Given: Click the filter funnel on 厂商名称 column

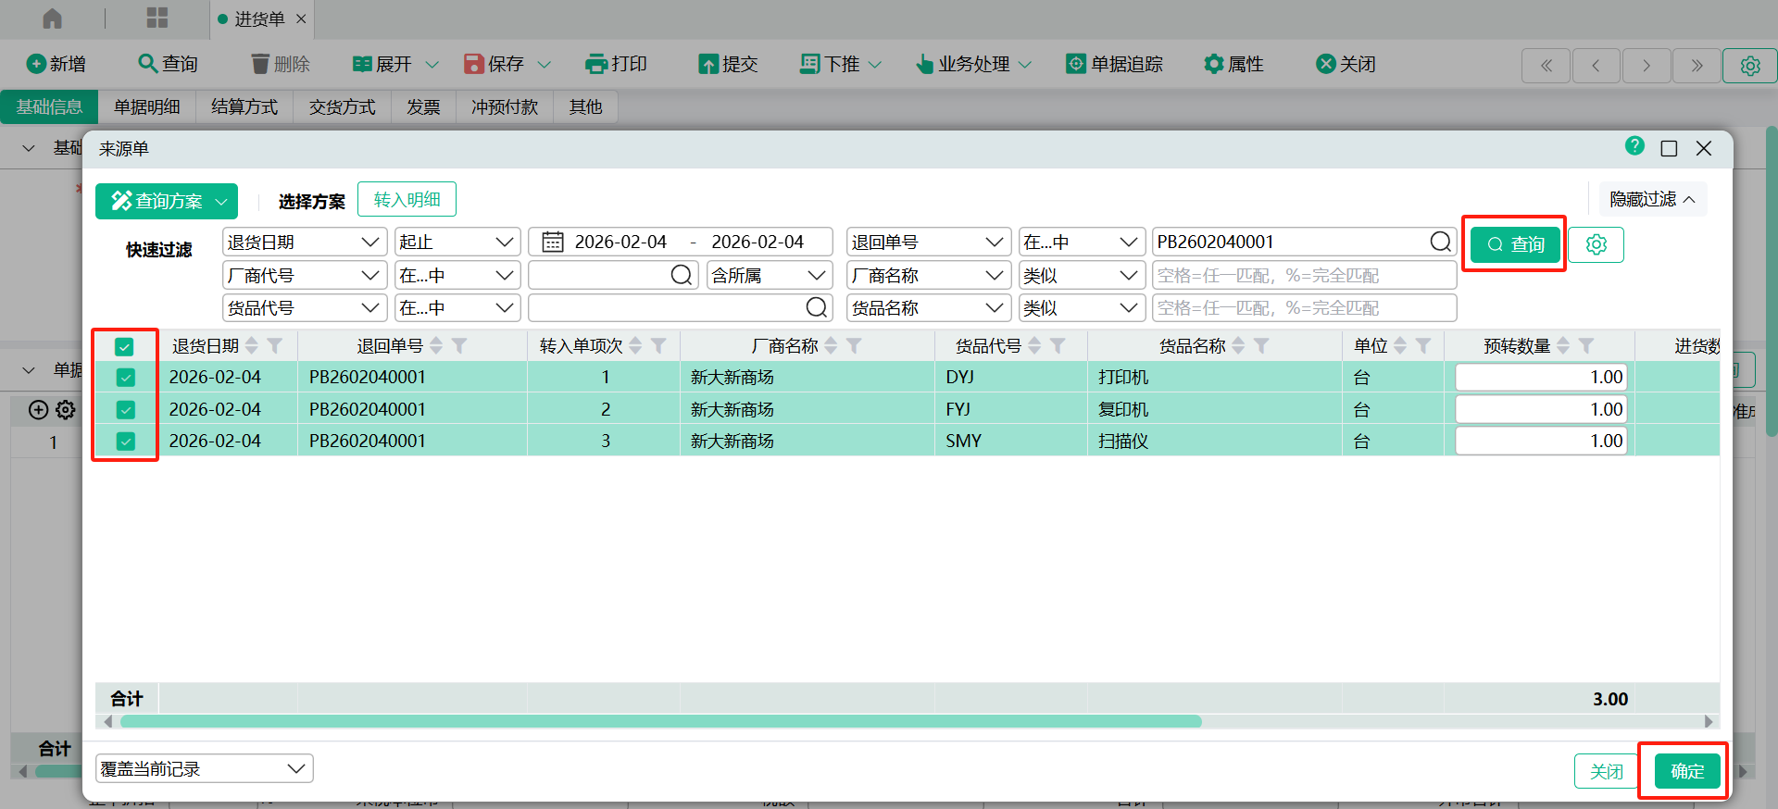Looking at the screenshot, I should point(854,346).
